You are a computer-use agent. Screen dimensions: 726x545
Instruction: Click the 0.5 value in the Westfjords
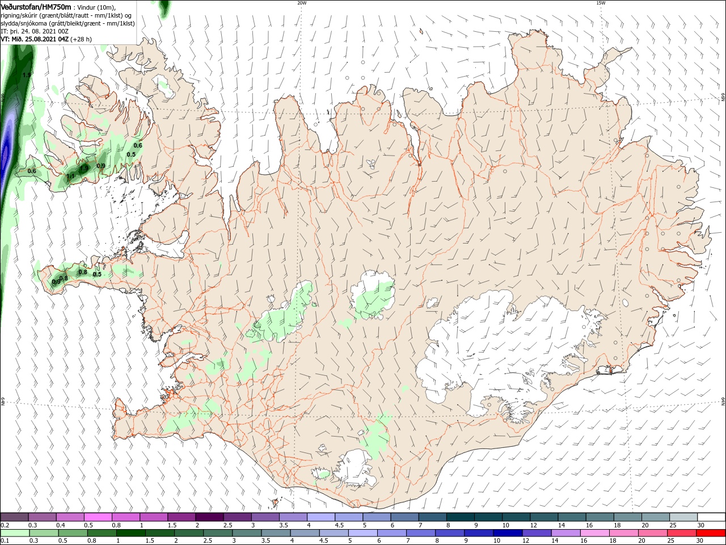[x=131, y=154]
